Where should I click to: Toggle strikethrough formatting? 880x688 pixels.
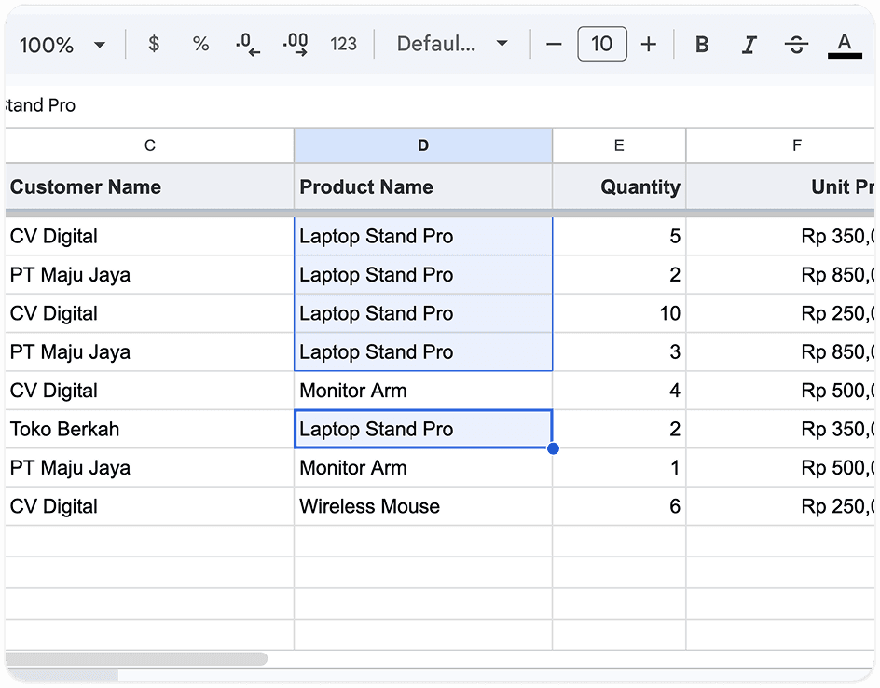point(796,44)
